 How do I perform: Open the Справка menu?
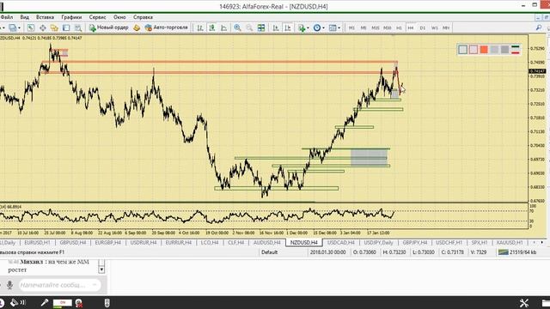click(x=143, y=17)
